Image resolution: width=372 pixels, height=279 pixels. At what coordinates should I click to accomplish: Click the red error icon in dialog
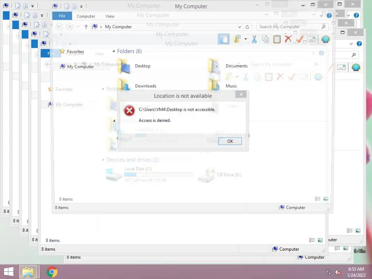[x=129, y=110]
